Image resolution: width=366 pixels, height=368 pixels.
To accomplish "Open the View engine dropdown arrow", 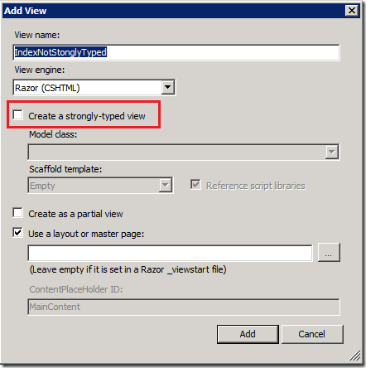I will click(167, 88).
